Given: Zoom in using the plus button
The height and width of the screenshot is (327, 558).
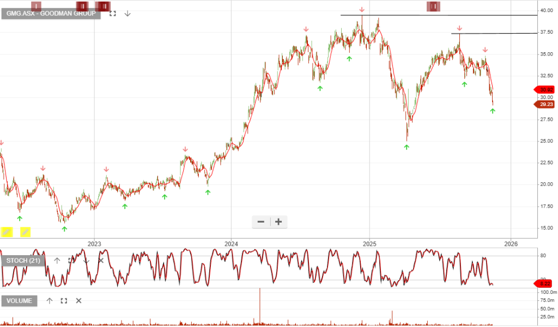Looking at the screenshot, I should (278, 221).
